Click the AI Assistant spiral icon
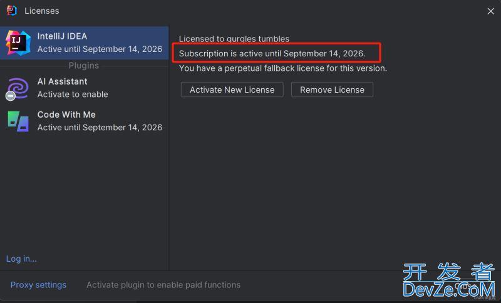This screenshot has height=303, width=501. 18,88
